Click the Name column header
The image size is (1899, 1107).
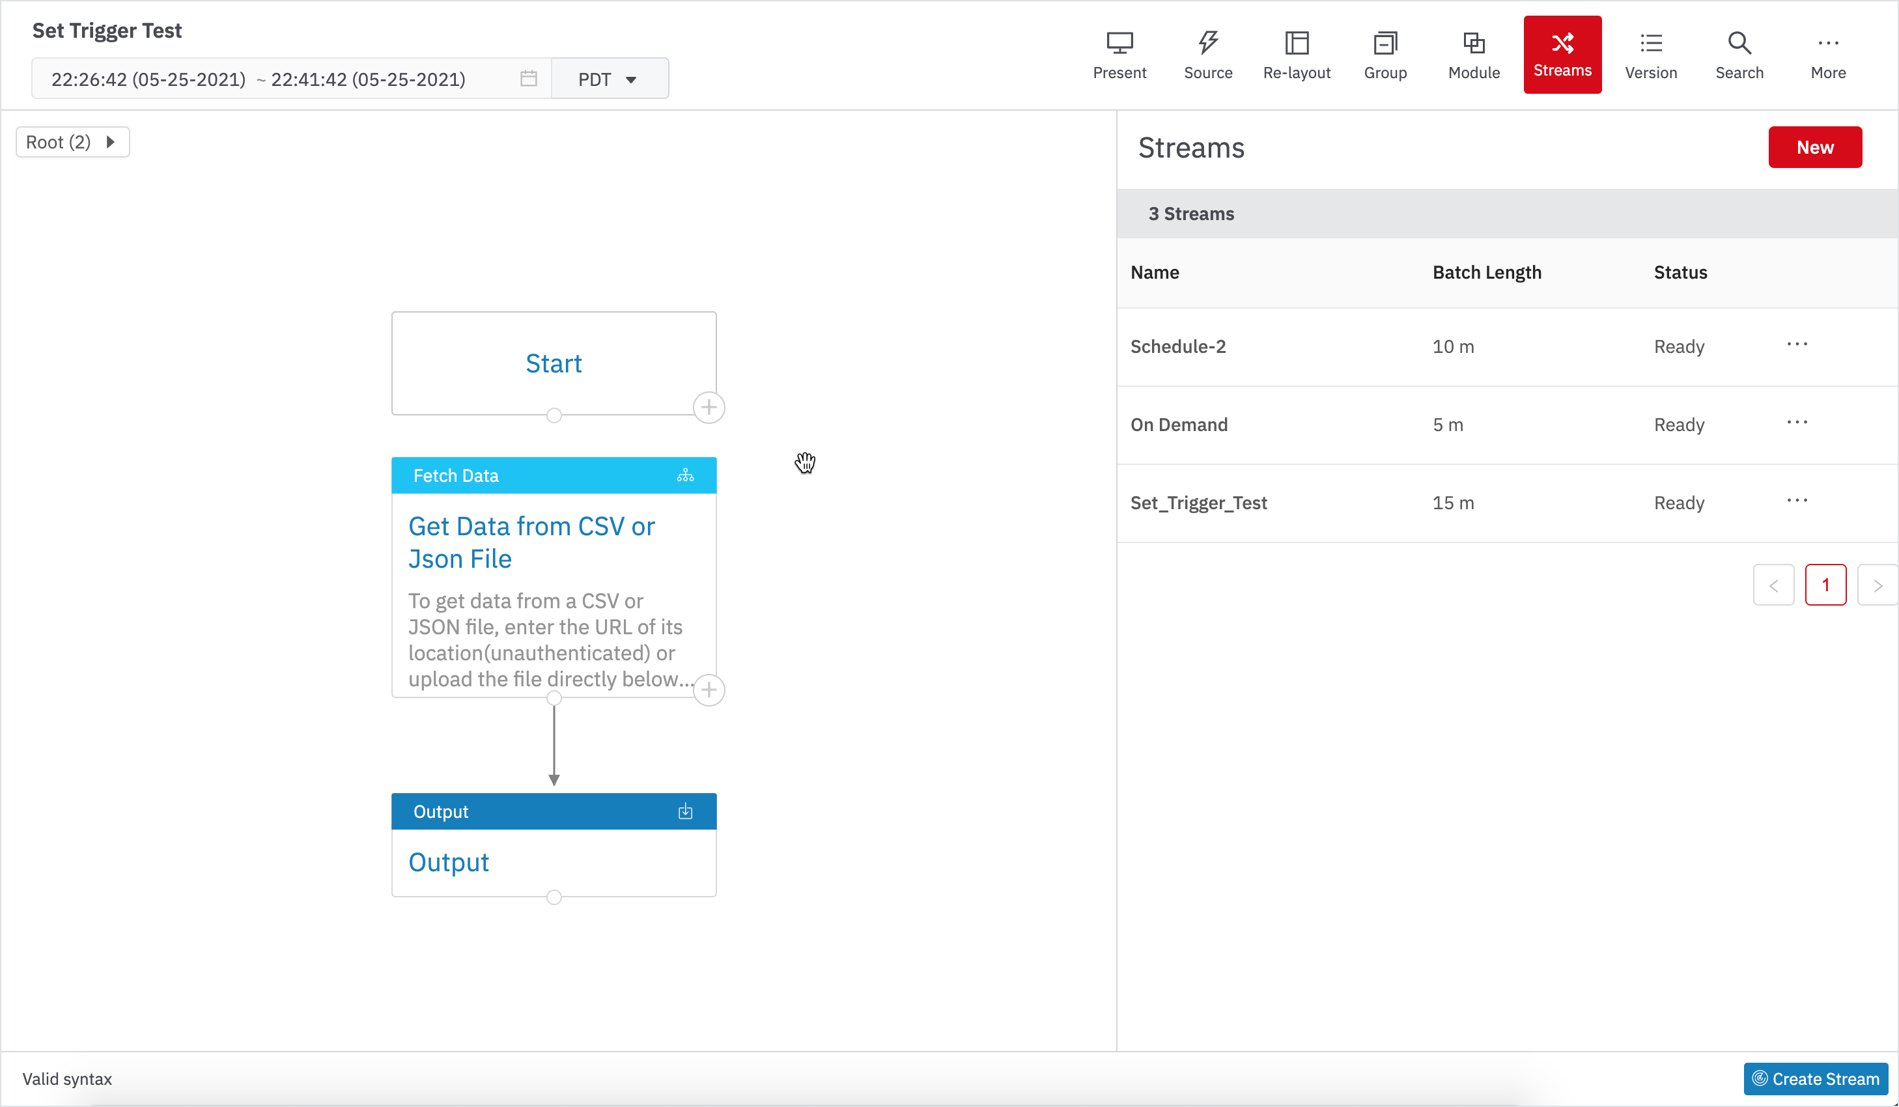click(x=1155, y=272)
